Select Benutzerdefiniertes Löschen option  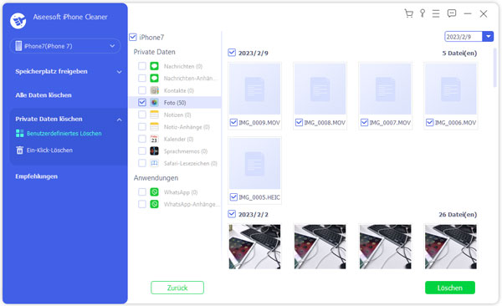64,134
